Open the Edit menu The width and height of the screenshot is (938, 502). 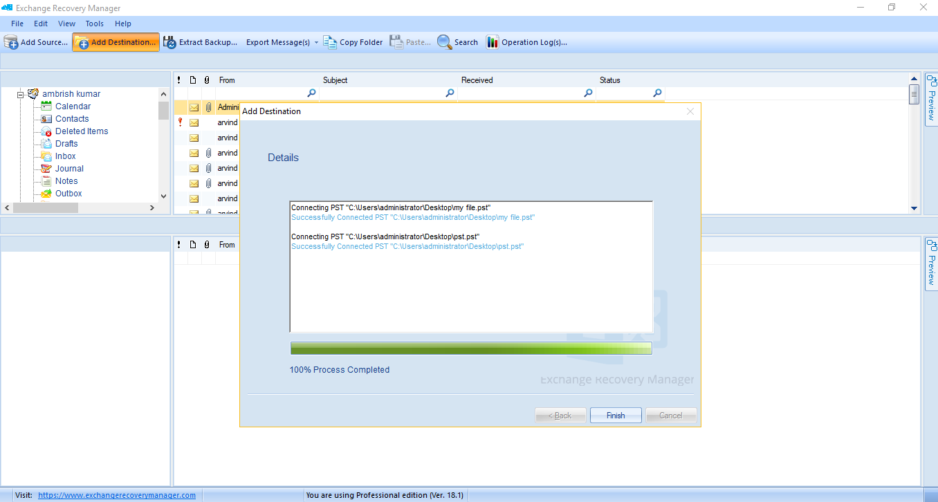(x=41, y=24)
